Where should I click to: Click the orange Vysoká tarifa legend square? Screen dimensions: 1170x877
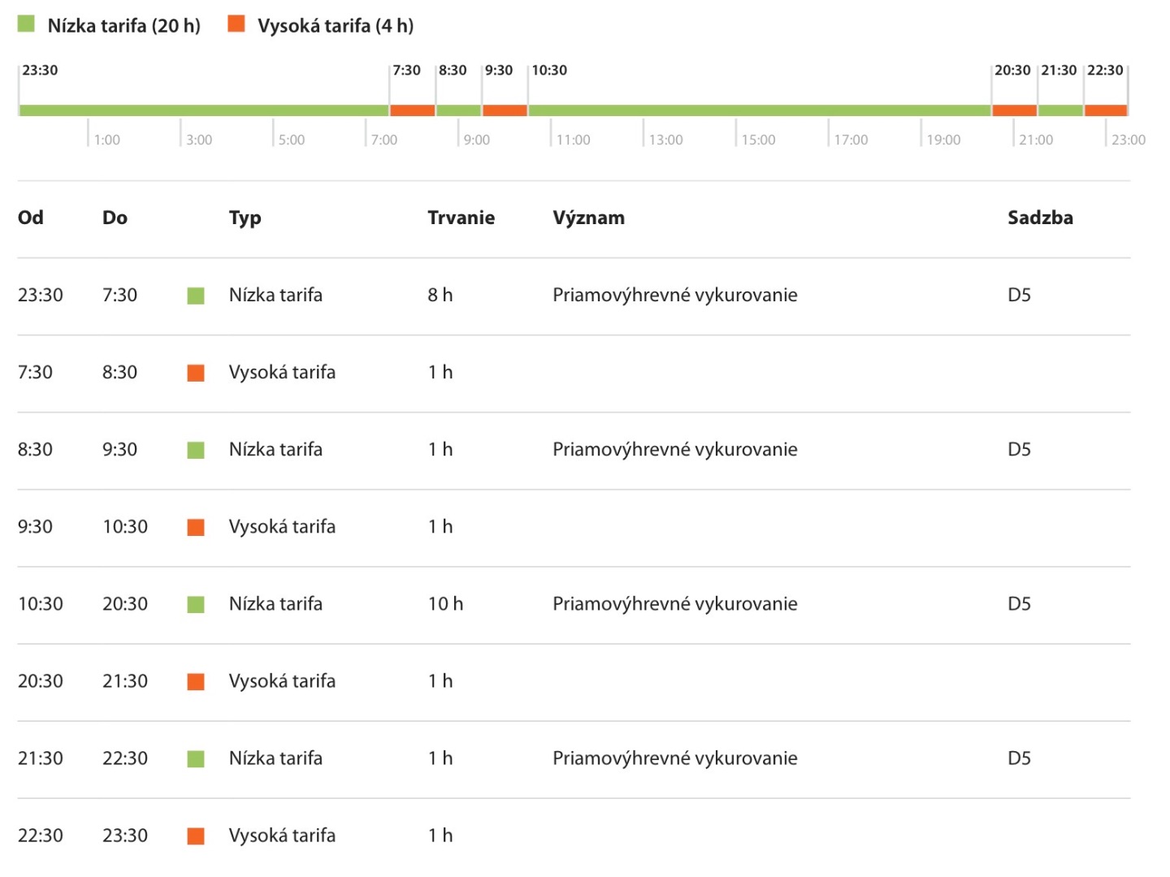tap(236, 24)
